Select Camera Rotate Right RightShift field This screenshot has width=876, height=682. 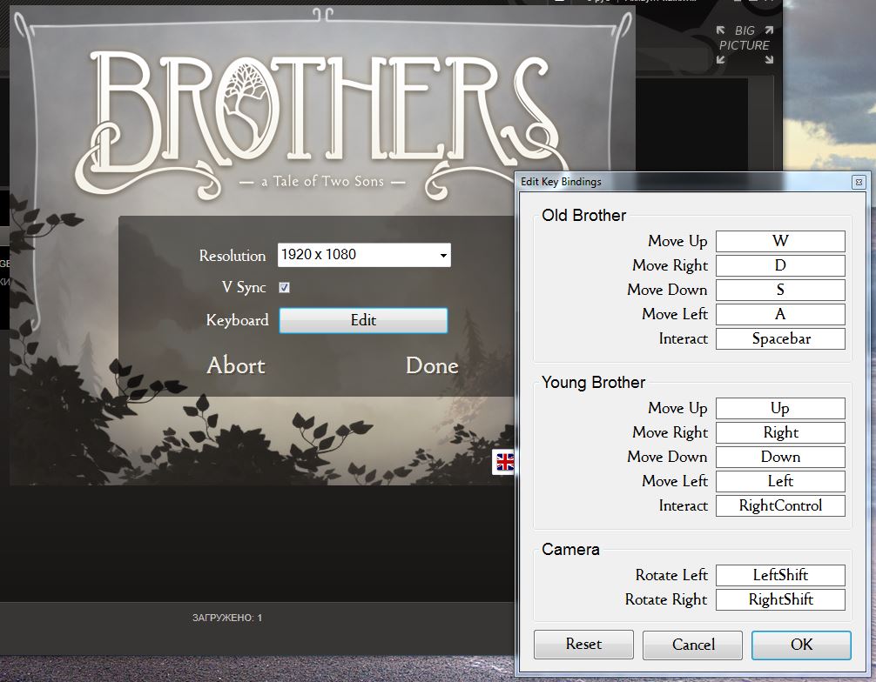pyautogui.click(x=780, y=599)
